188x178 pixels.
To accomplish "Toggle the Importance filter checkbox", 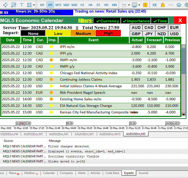I will point(136,21).
